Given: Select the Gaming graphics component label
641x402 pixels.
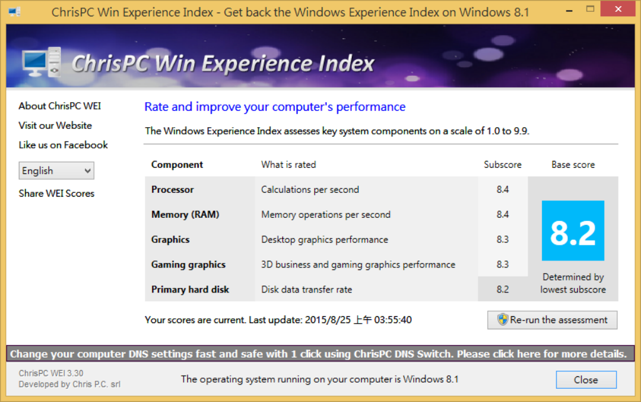Looking at the screenshot, I should point(188,265).
